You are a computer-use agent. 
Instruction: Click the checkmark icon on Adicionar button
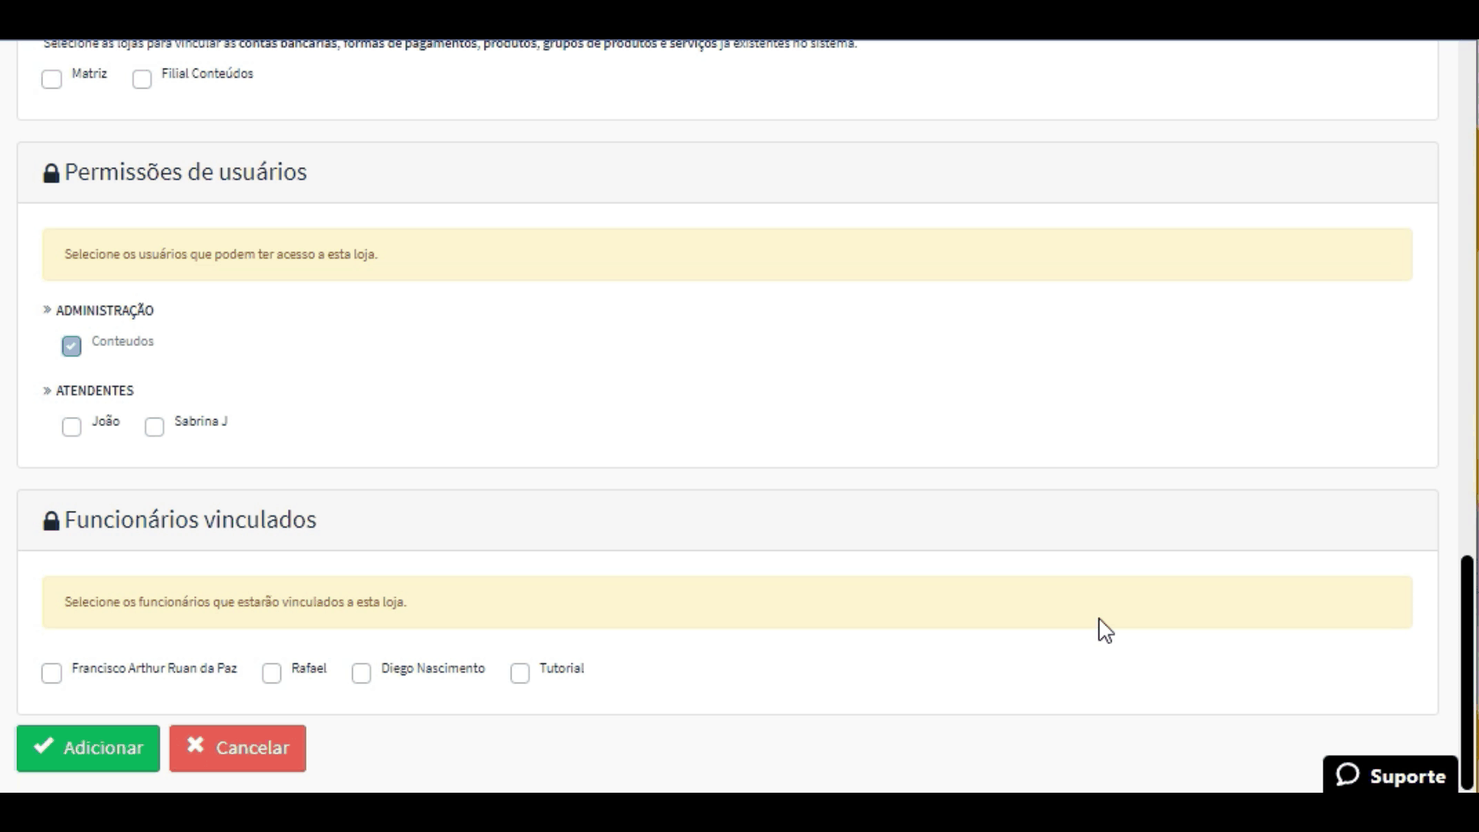point(44,746)
